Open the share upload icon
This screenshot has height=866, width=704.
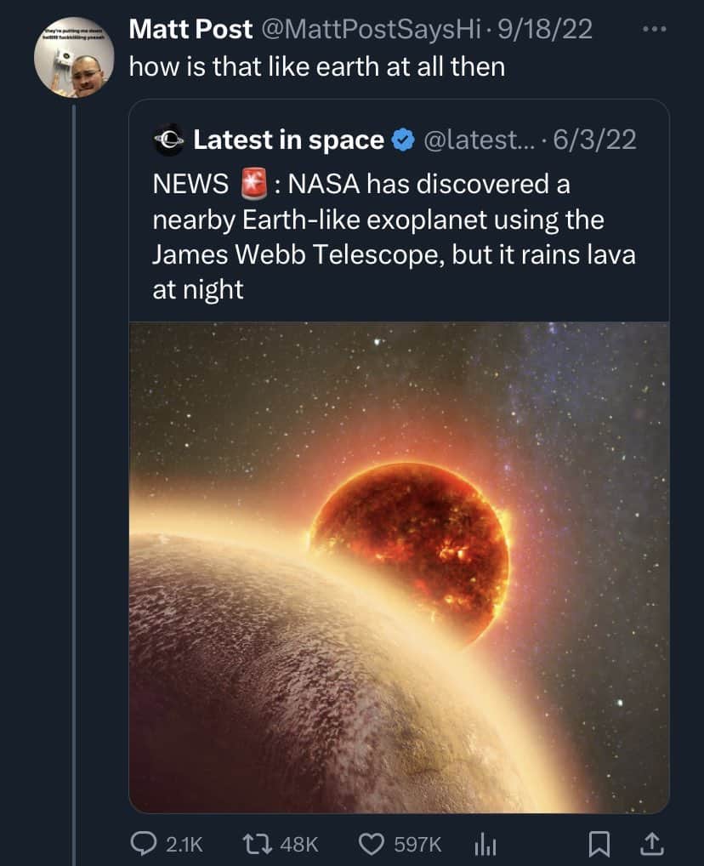pyautogui.click(x=650, y=843)
